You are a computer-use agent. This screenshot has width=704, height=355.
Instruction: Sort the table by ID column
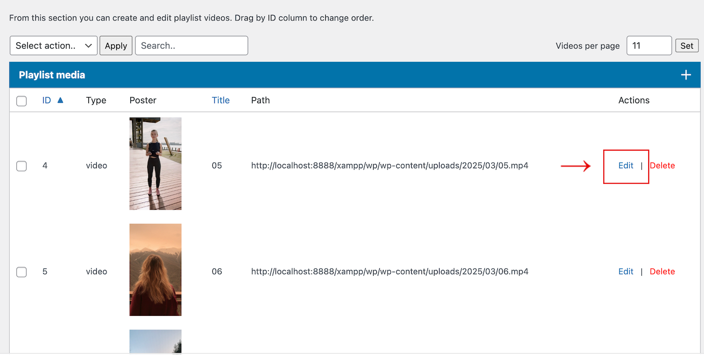click(46, 100)
